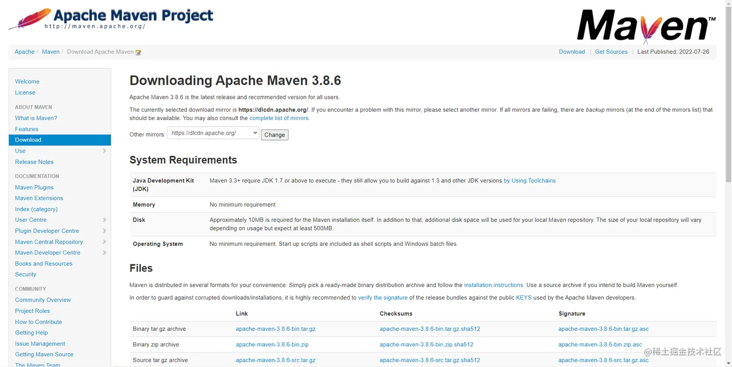
Task: Open the Maven breadcrumb link
Action: click(51, 52)
